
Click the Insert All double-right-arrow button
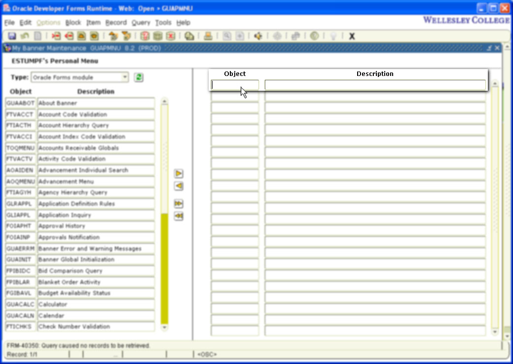pos(178,203)
